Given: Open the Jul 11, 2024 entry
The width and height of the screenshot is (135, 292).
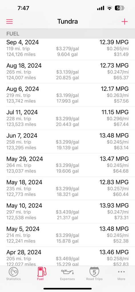Looking at the screenshot, I should [67, 118].
